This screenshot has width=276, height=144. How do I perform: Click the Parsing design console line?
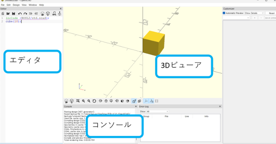point(79,112)
